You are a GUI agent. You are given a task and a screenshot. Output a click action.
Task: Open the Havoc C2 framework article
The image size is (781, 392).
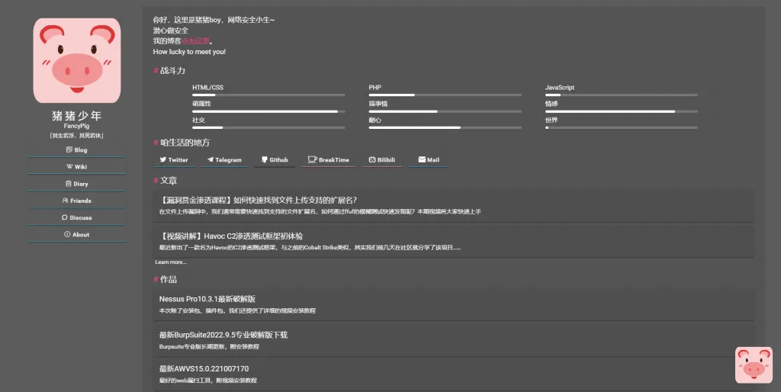tap(231, 236)
